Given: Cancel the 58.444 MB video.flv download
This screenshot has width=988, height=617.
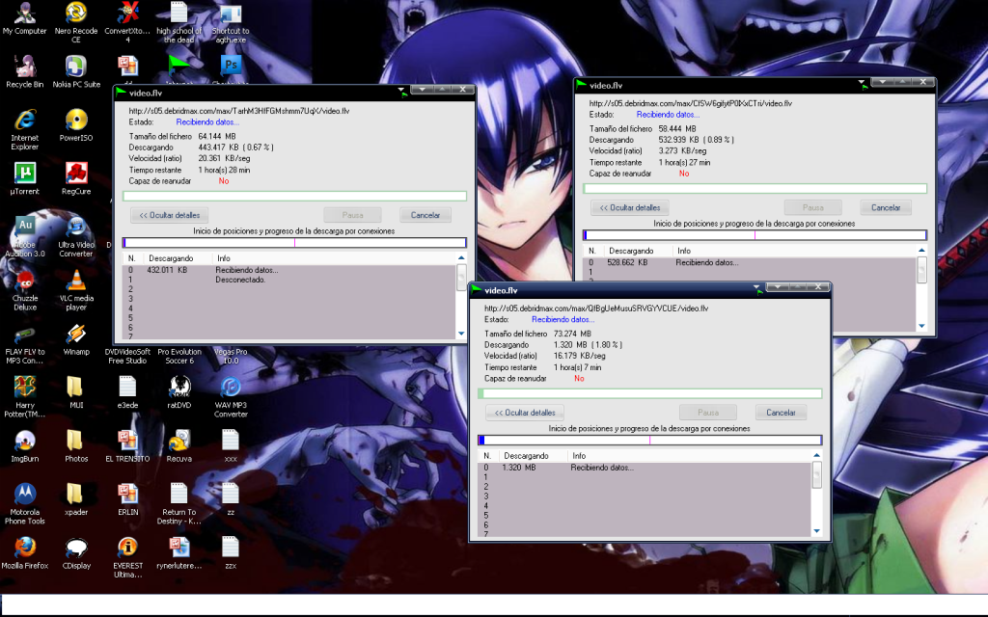Looking at the screenshot, I should (x=886, y=208).
